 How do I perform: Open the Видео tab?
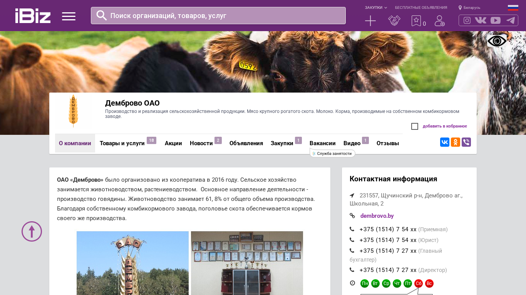[x=352, y=143]
